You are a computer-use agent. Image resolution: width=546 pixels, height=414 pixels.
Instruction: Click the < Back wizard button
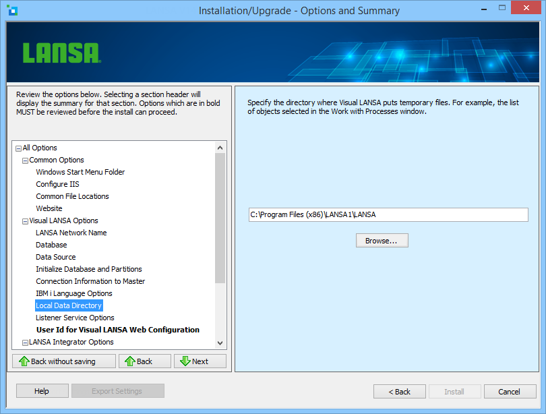tap(400, 392)
